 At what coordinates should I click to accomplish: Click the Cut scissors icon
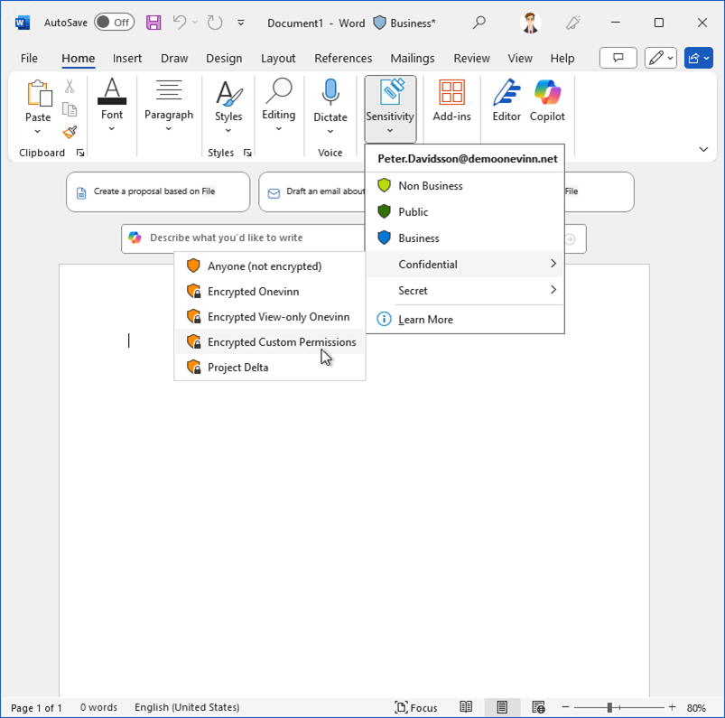click(70, 87)
